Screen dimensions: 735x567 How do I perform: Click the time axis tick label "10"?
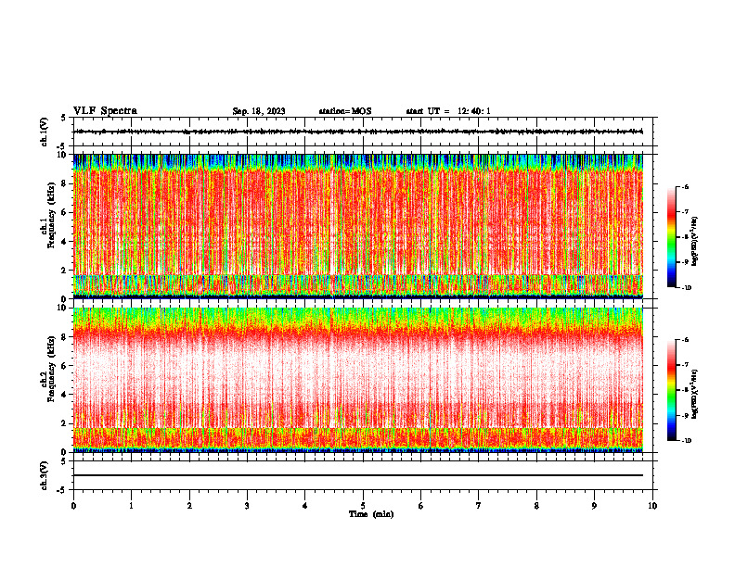tap(652, 506)
